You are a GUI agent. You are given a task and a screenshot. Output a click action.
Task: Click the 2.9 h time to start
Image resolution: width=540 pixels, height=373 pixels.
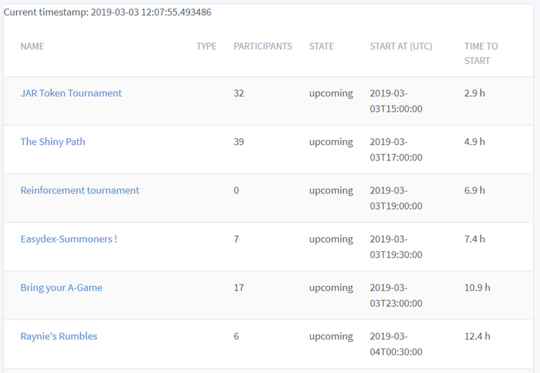[475, 94]
